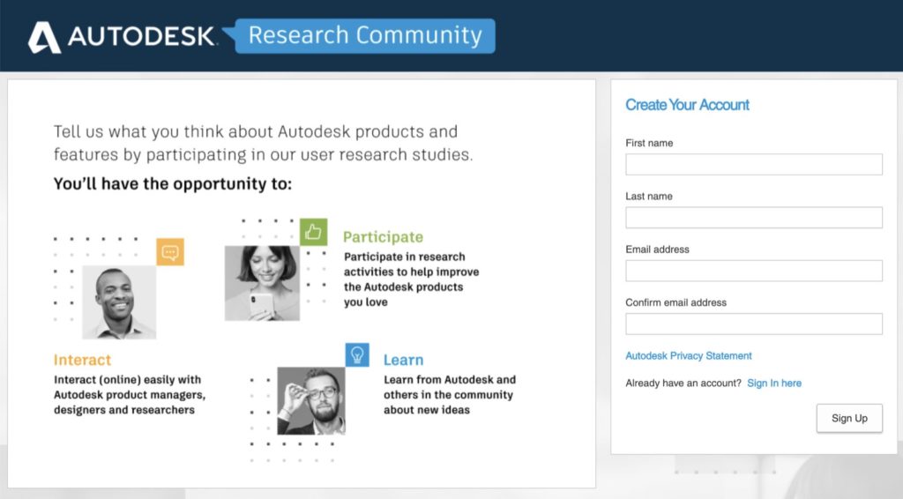Click into the Email address field
This screenshot has width=903, height=499.
[753, 271]
